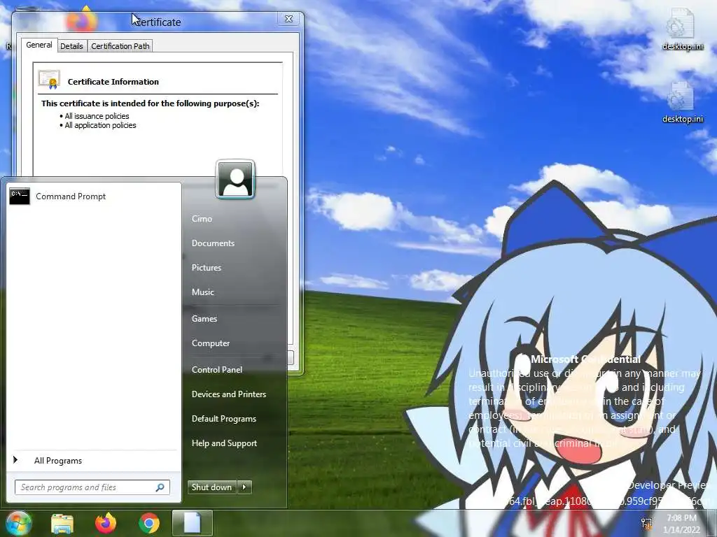Open Pictures from Start menu
717x537 pixels.
click(207, 268)
